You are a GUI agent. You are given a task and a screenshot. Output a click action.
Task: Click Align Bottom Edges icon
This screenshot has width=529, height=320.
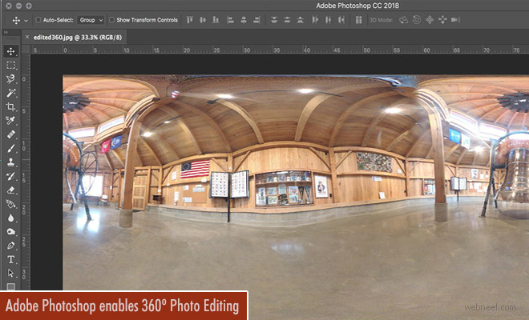pyautogui.click(x=216, y=20)
